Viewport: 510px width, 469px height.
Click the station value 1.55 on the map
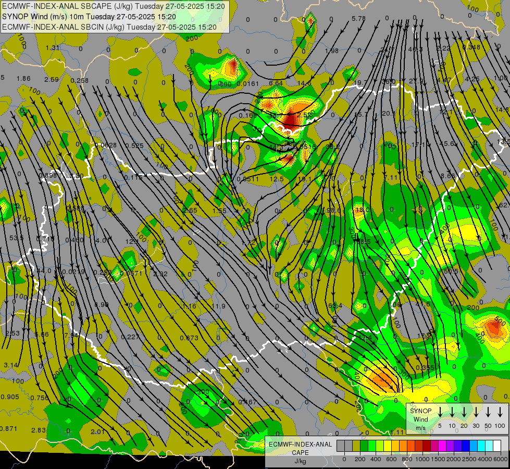pos(219,211)
